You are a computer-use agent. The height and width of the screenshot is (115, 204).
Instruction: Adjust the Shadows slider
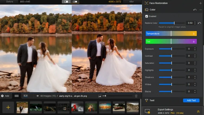pyautogui.click(x=172, y=77)
